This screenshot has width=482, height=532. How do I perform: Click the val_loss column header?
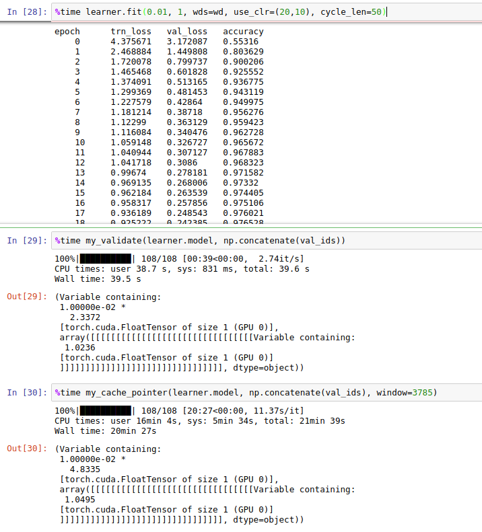tap(186, 32)
